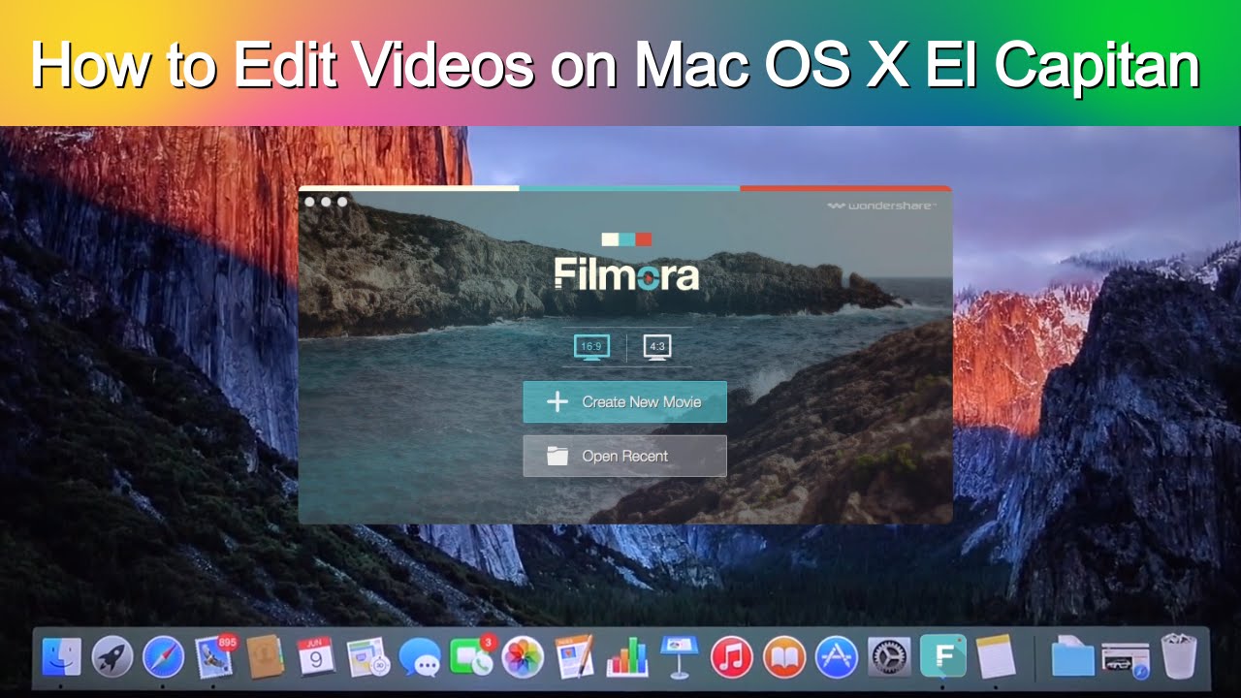Viewport: 1241px width, 698px height.
Task: Open Reminders app in Dock
Action: click(367, 658)
